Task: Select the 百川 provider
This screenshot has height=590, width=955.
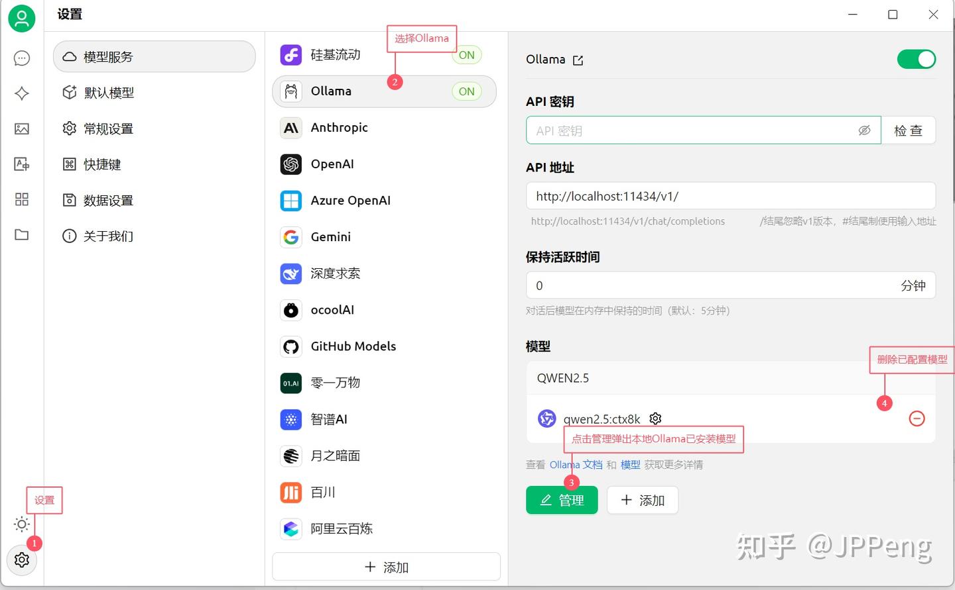Action: coord(384,492)
